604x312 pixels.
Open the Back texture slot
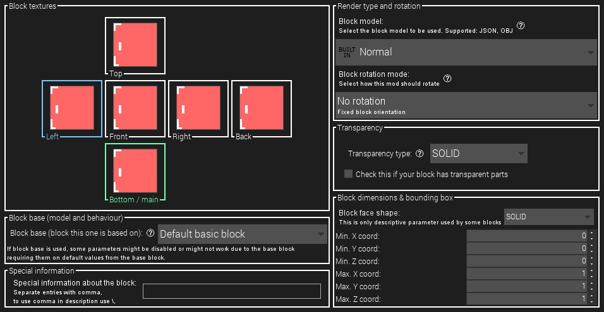pyautogui.click(x=262, y=108)
